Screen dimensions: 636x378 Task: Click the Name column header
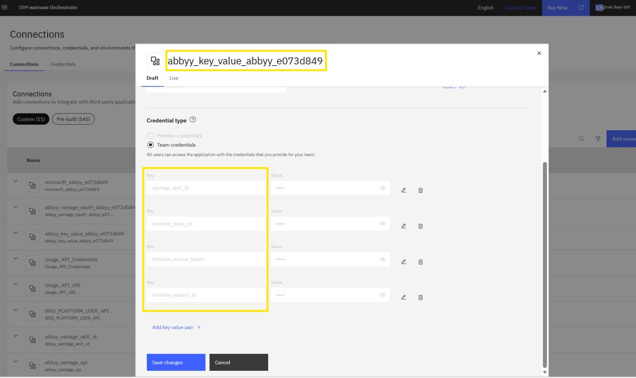pos(33,160)
